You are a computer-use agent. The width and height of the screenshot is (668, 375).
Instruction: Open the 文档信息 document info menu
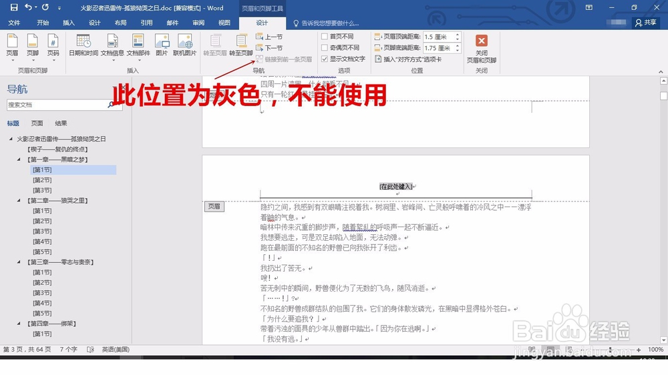(x=112, y=47)
